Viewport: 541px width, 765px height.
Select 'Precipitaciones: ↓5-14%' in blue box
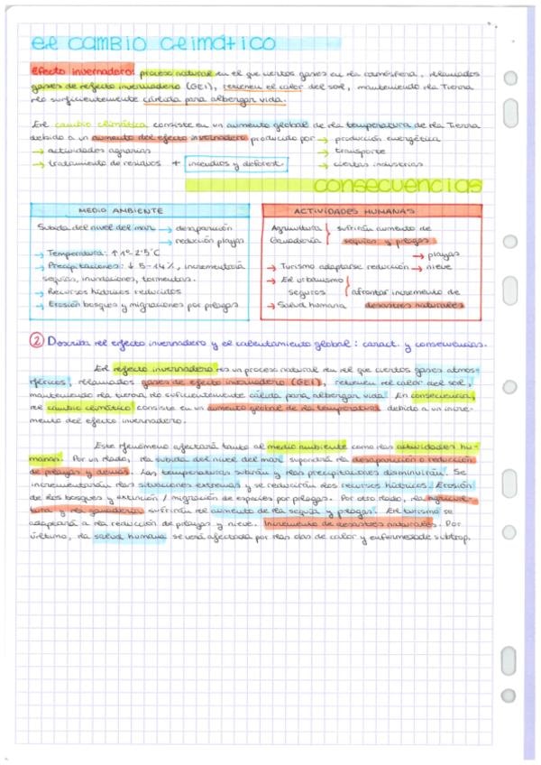(112, 266)
